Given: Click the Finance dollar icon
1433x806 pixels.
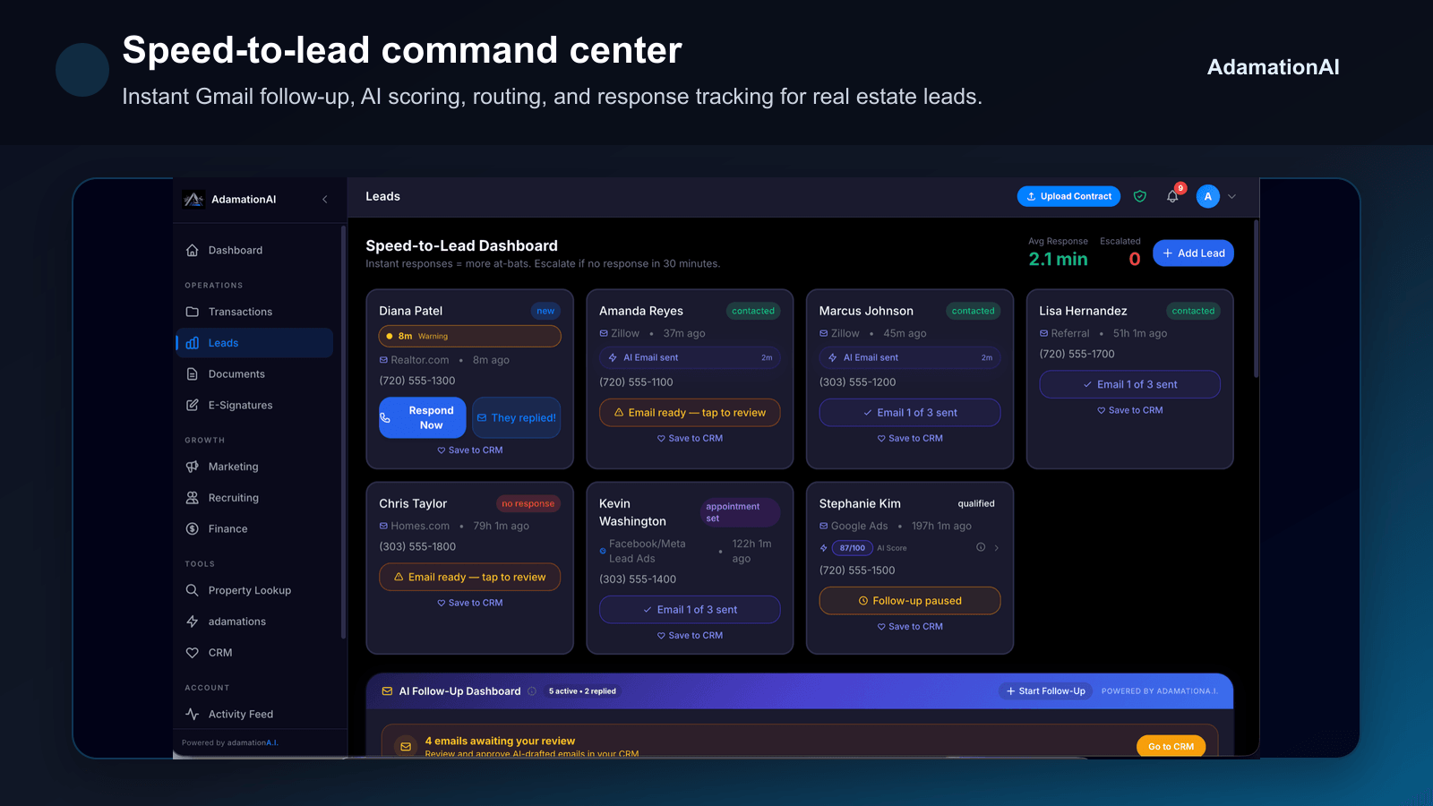Looking at the screenshot, I should pyautogui.click(x=192, y=529).
